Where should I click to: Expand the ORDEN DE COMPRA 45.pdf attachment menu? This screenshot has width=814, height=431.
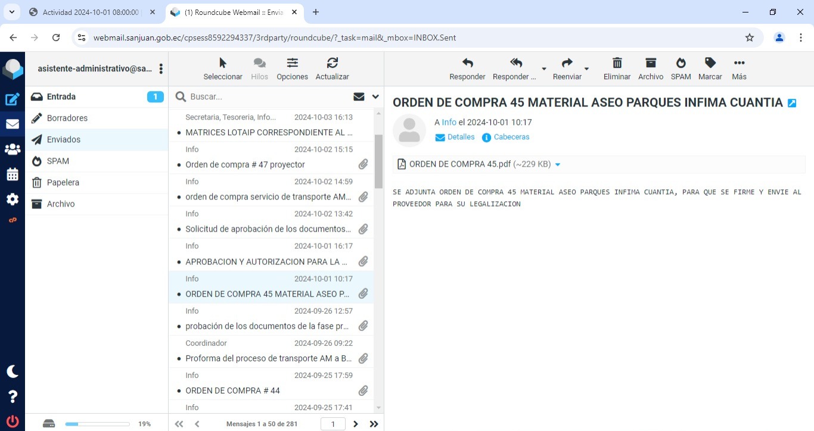coord(558,165)
